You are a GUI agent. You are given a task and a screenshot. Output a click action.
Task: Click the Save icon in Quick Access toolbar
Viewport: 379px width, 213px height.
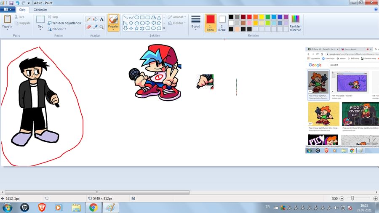11,3
